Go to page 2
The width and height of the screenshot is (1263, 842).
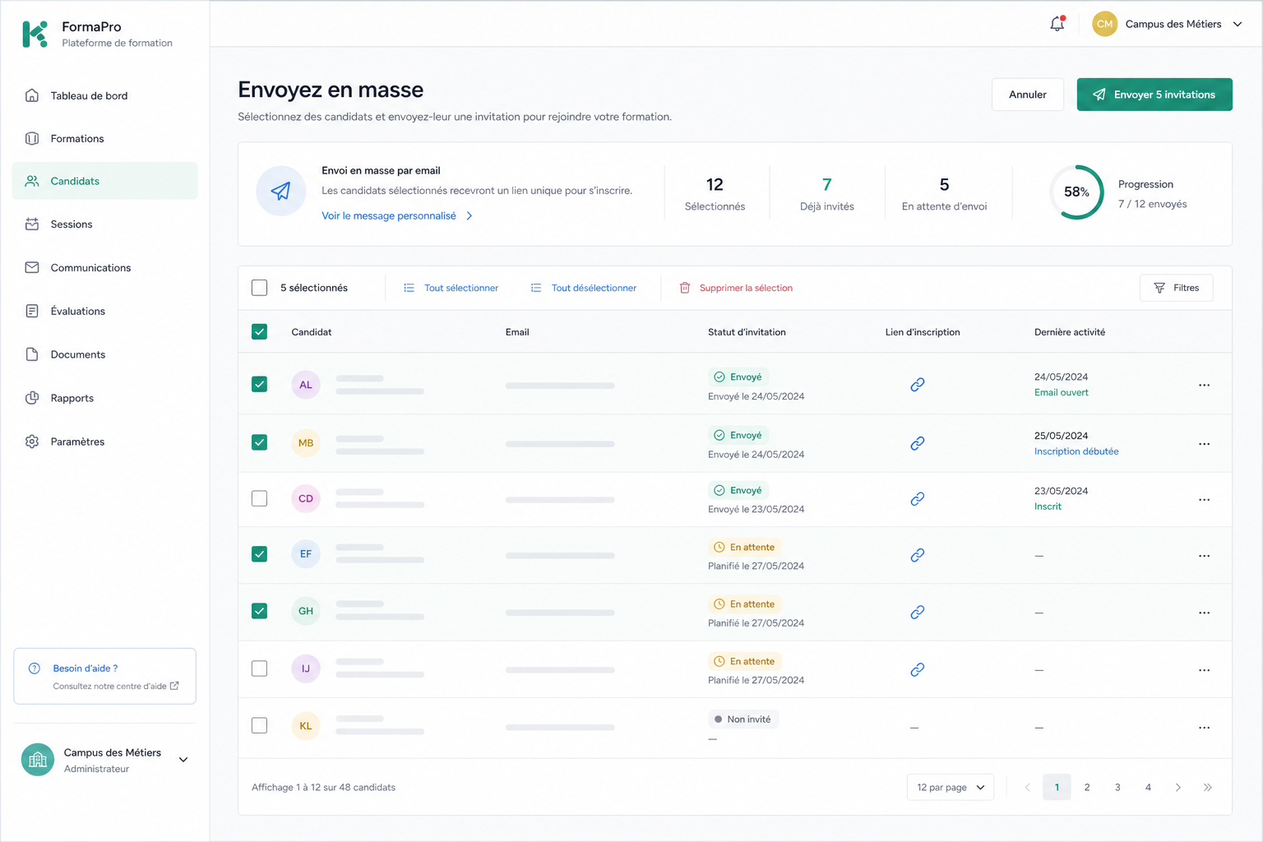tap(1087, 788)
